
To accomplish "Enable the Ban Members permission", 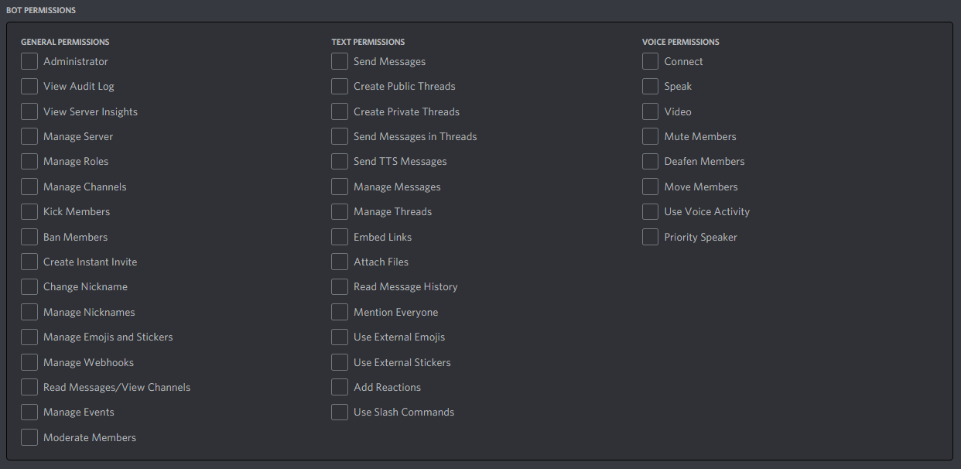I will click(x=29, y=237).
